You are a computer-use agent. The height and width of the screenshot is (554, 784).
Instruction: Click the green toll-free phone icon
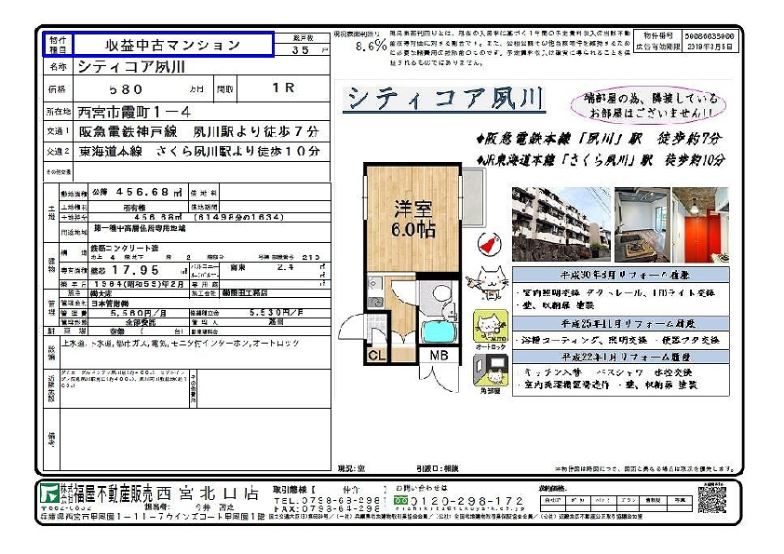point(401,500)
